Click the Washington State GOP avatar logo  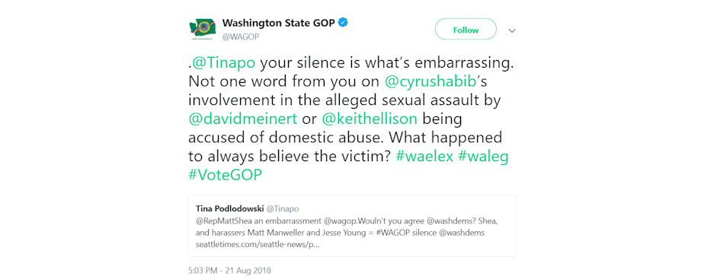(x=203, y=30)
